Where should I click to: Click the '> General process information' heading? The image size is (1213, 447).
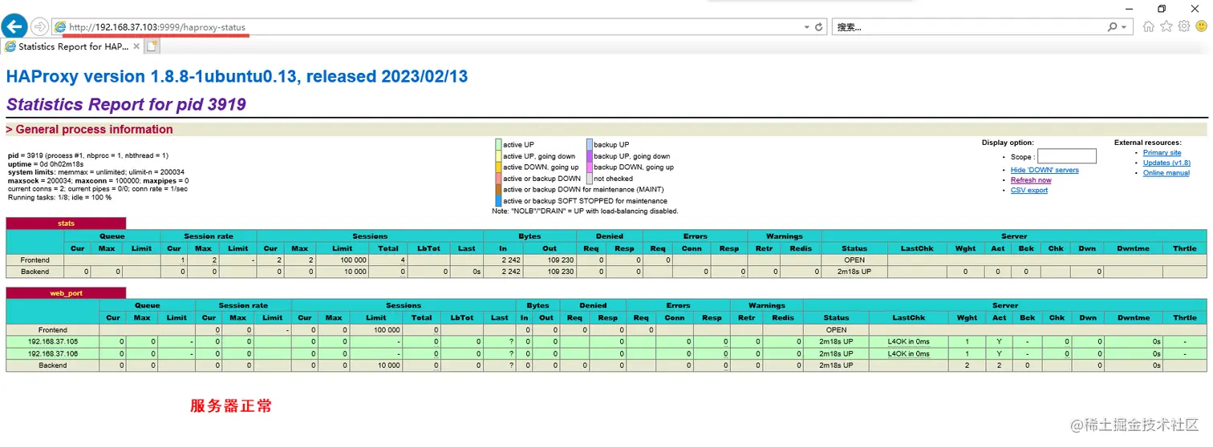pyautogui.click(x=89, y=130)
